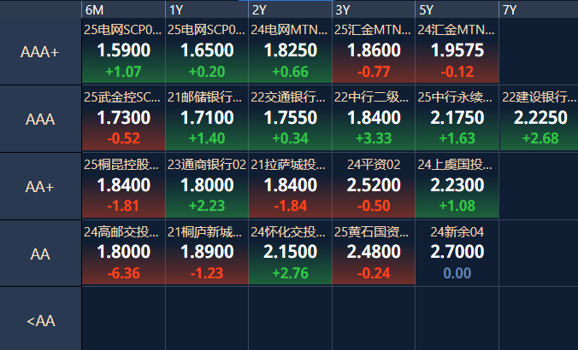Open the 24汇金MTN cell showing 1.9575
578x350 pixels.
(x=457, y=50)
